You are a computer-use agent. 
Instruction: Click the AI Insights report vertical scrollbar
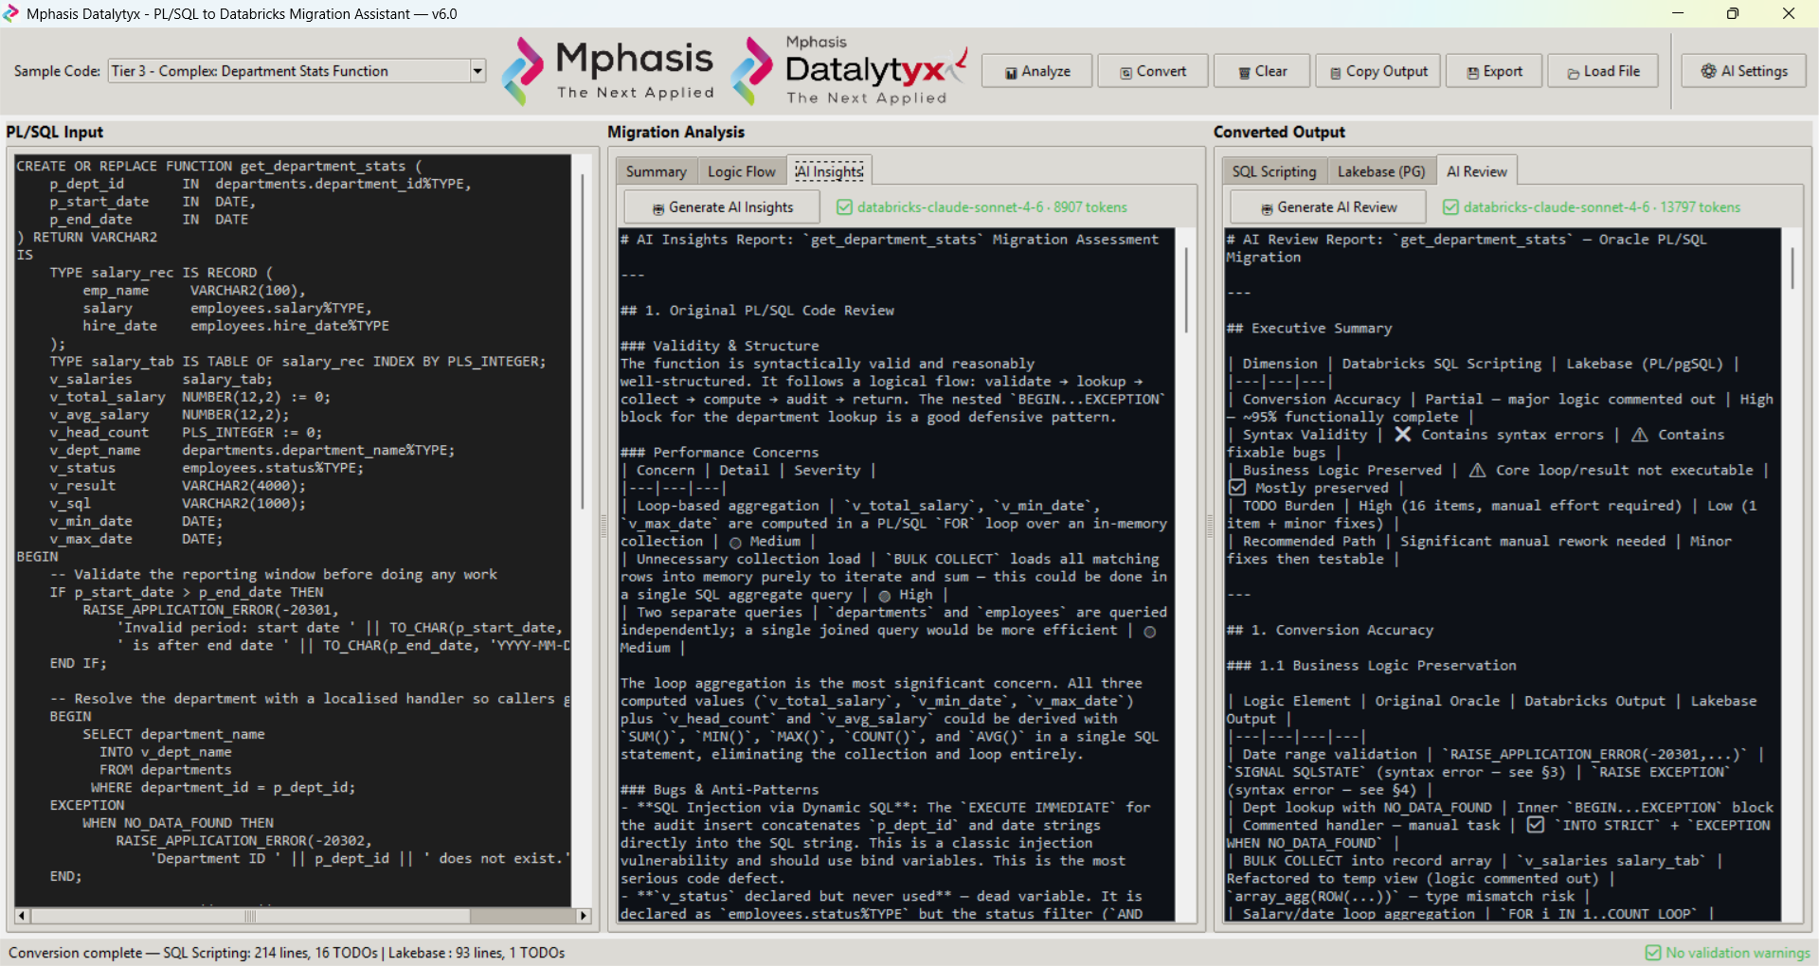(x=1186, y=289)
